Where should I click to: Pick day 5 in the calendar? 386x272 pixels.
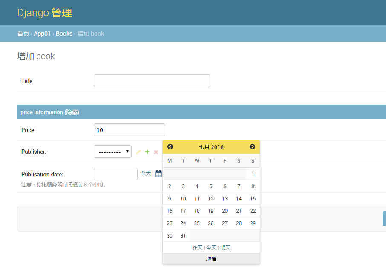click(211, 186)
